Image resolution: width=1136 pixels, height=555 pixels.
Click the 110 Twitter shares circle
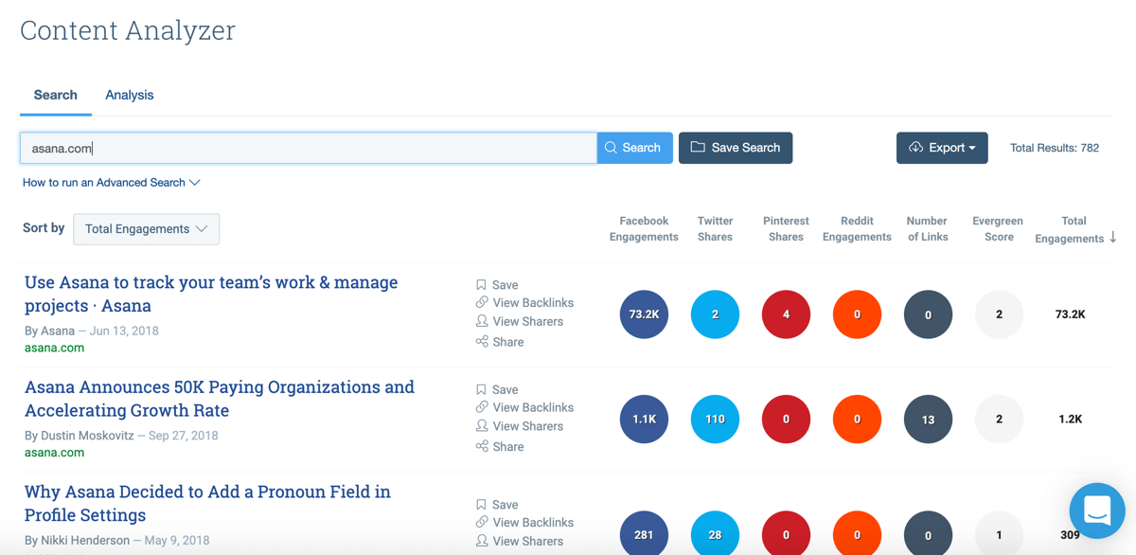point(715,419)
